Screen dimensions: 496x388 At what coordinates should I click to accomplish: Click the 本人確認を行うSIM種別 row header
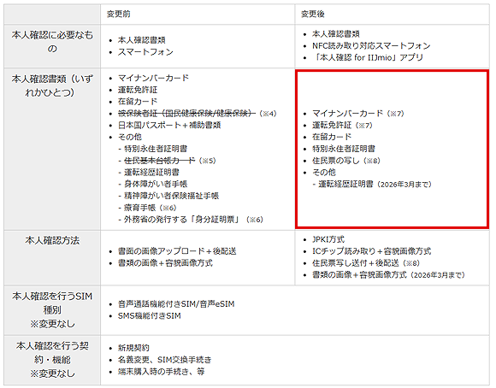[52, 310]
